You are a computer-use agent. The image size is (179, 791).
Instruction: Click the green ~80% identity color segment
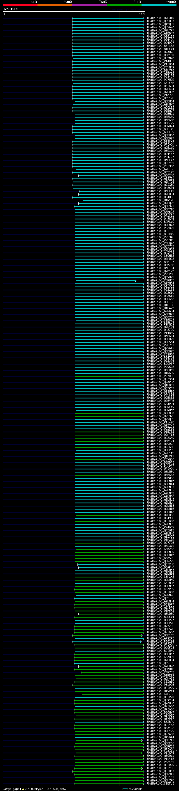pos(124,5)
